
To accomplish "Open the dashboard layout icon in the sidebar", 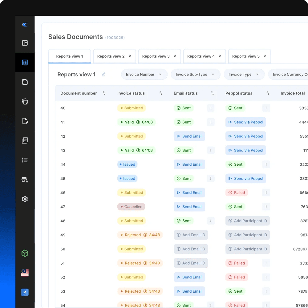I will [x=25, y=43].
